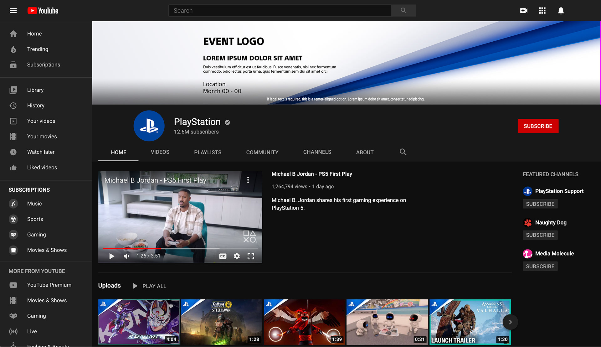The width and height of the screenshot is (601, 347).
Task: Click the search magnifier button
Action: (403, 11)
